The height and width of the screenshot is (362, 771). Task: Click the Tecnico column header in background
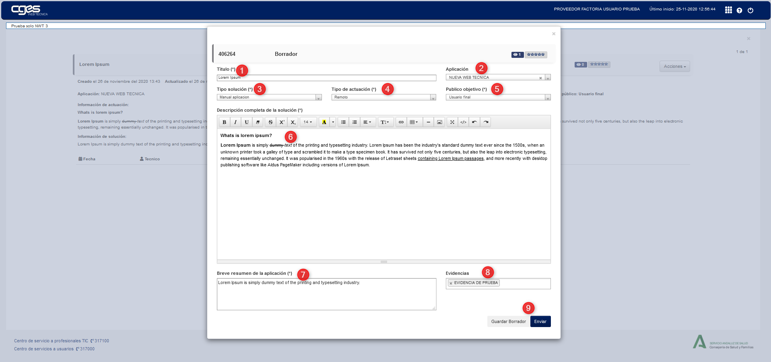click(x=150, y=159)
